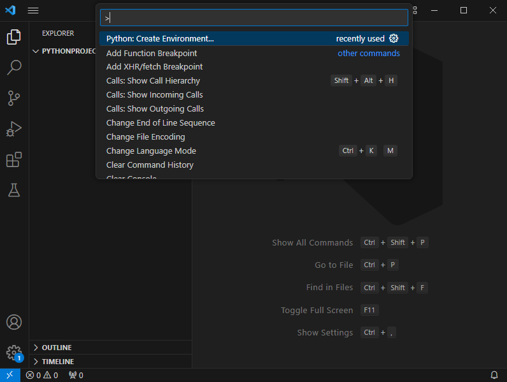Open the Testing flask icon
Screen dimensions: 507x382
pos(14,189)
